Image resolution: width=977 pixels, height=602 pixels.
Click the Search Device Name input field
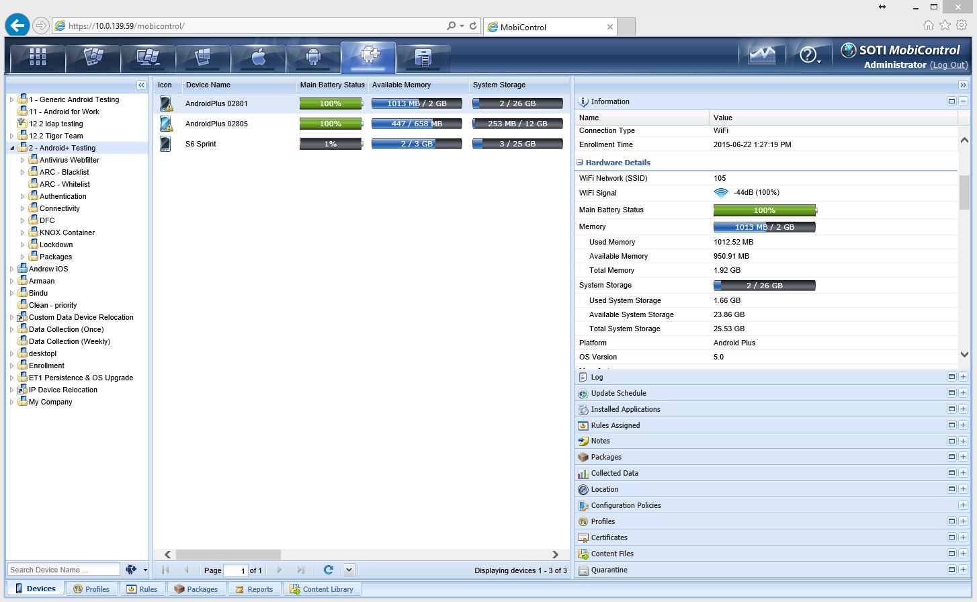point(63,570)
